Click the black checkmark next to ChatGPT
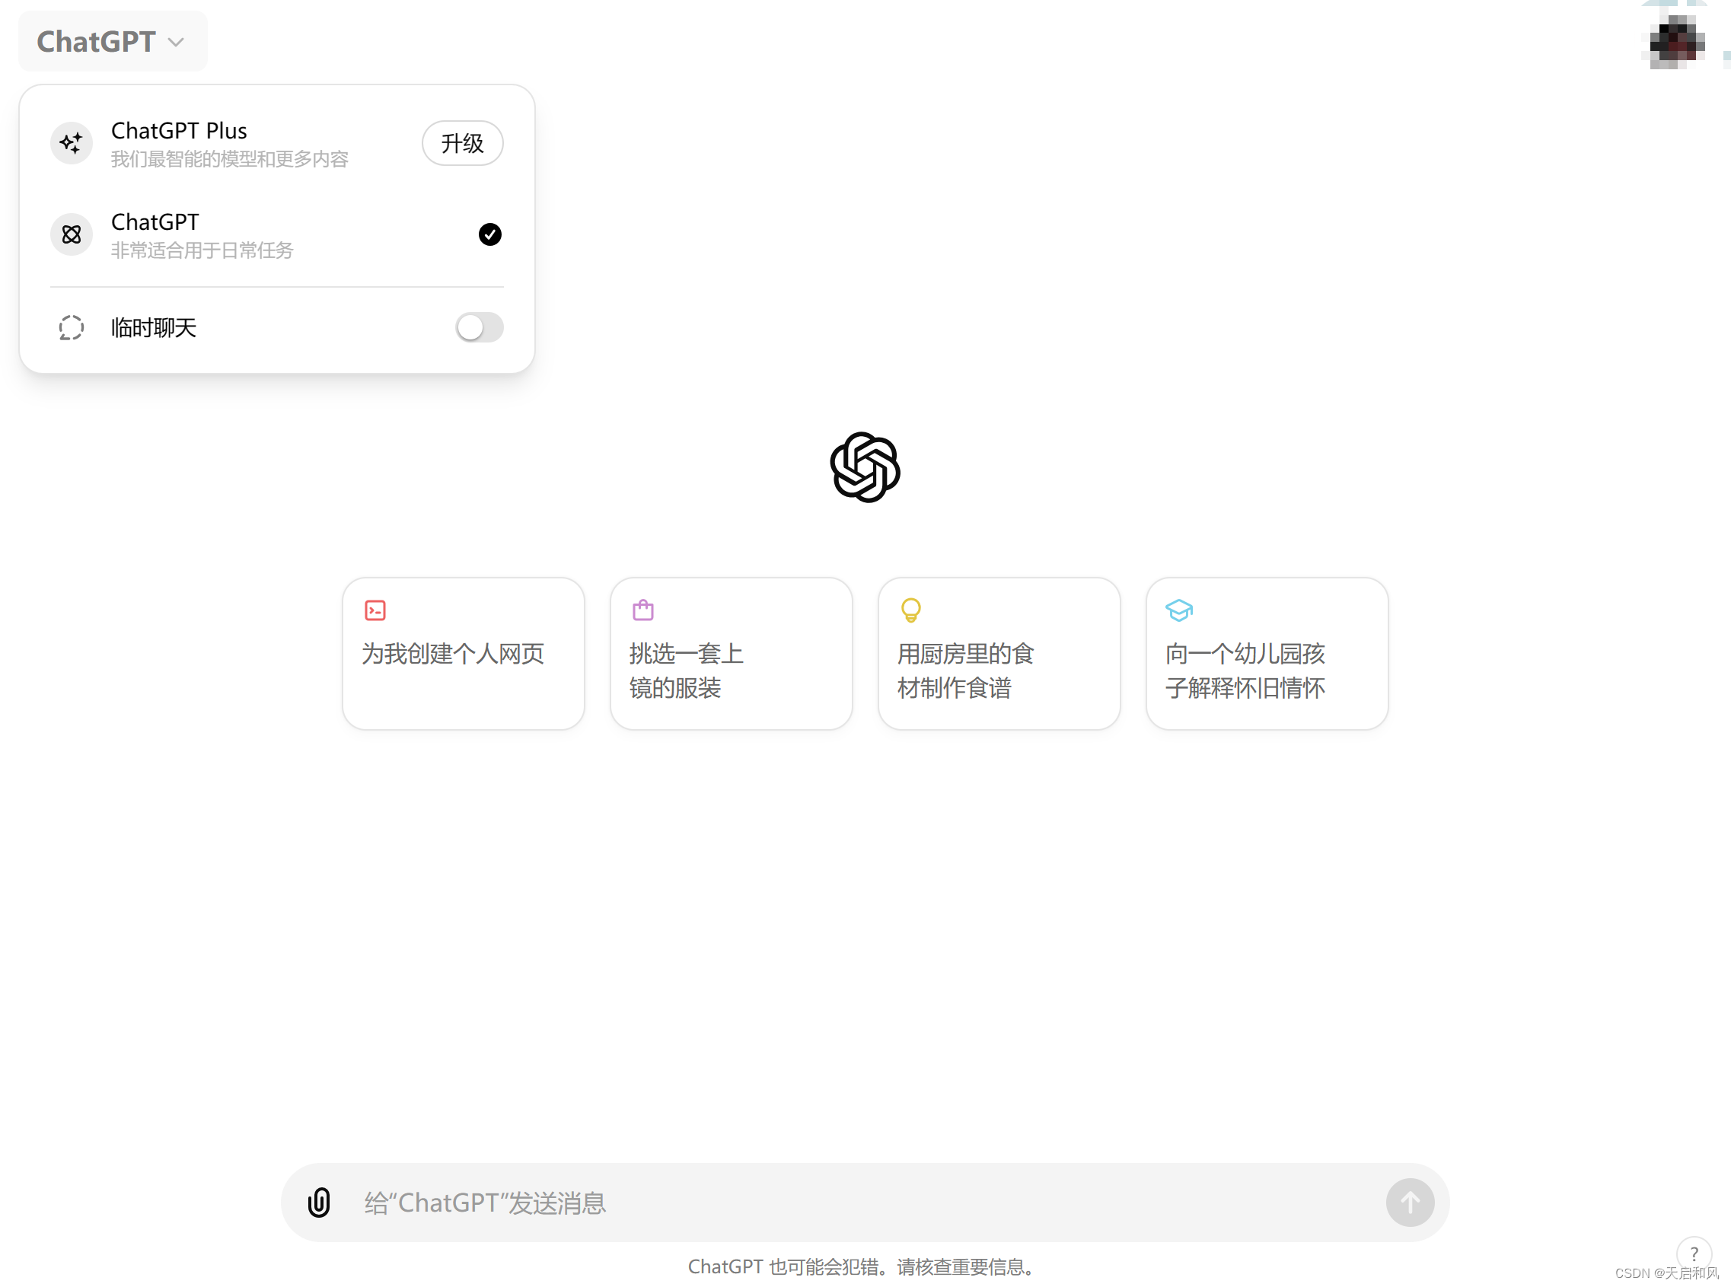Image resolution: width=1731 pixels, height=1287 pixels. [x=489, y=234]
